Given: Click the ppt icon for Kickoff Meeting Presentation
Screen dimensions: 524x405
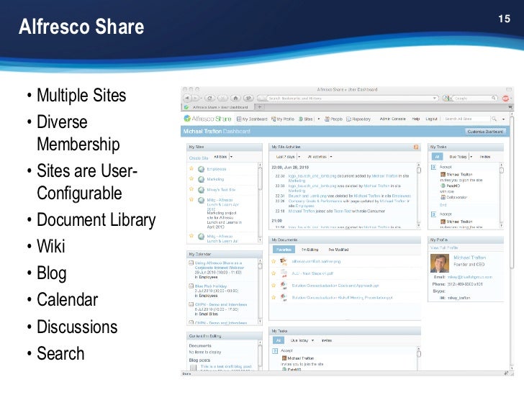Looking at the screenshot, I should click(284, 297).
